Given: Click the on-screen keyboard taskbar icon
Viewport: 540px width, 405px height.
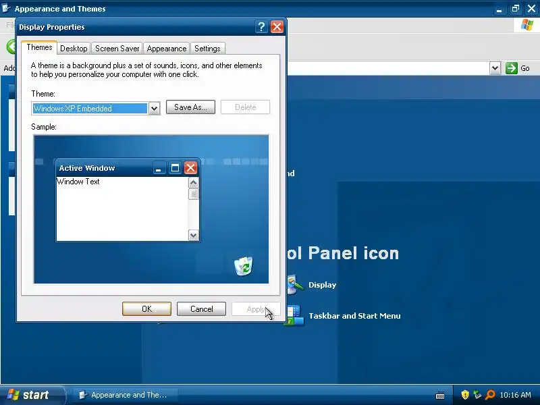Looking at the screenshot, I should click(440, 396).
